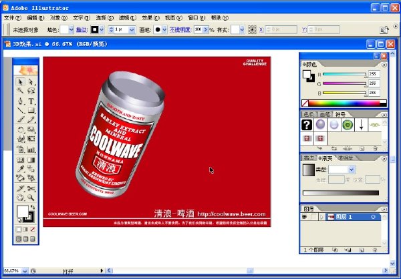Expand 图层 1 disclosure triangle

coord(321,217)
